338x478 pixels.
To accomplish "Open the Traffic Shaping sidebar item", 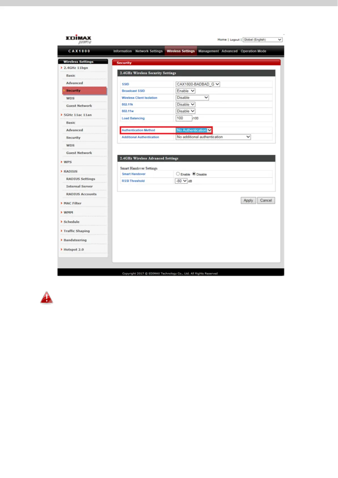I will coord(77,231).
